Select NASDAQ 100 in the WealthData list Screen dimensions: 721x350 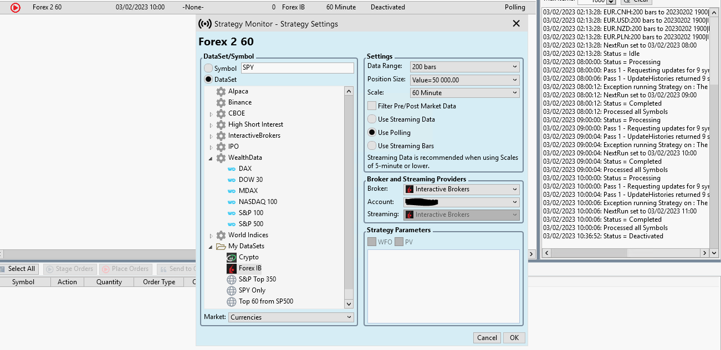click(258, 202)
